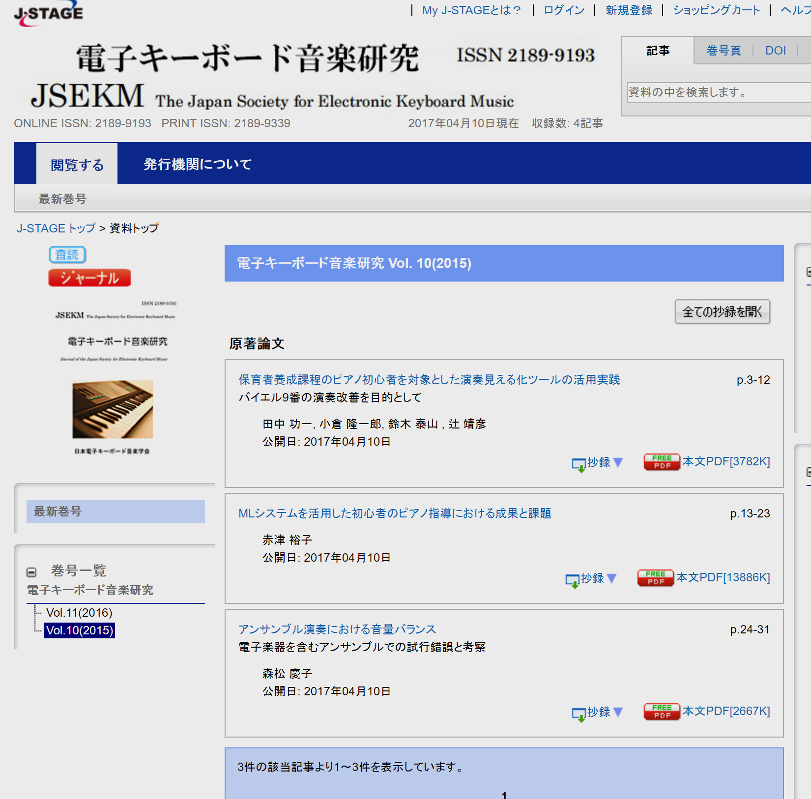811x799 pixels.
Task: Click abstract icon for p.3-12 article
Action: (579, 464)
